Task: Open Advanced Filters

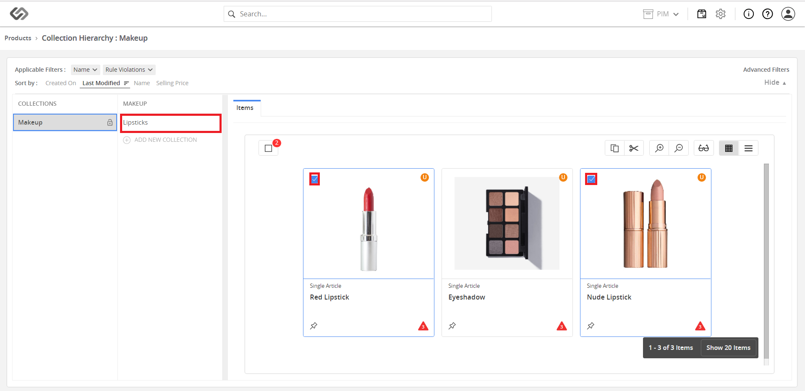Action: click(x=766, y=70)
